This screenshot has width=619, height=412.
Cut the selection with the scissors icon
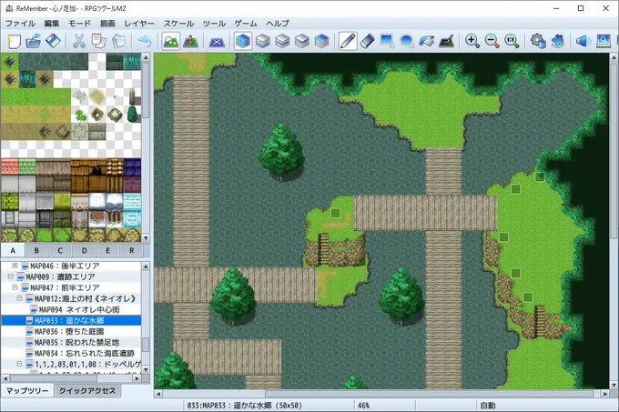(79, 41)
